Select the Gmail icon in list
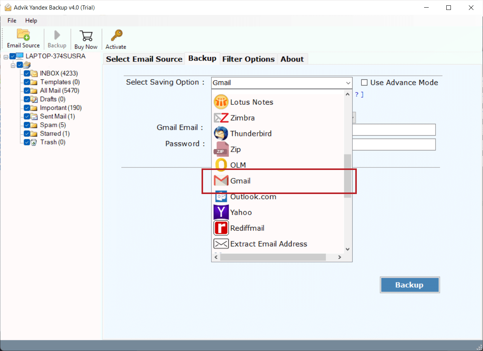Viewport: 483px width, 351px height. (221, 181)
